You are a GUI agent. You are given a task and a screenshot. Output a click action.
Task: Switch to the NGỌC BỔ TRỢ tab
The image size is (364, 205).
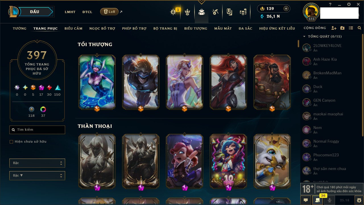point(102,28)
